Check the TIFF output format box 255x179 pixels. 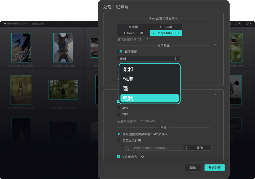coord(119,114)
